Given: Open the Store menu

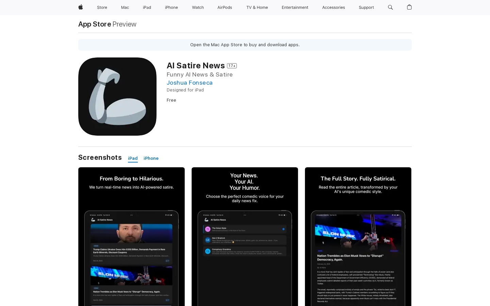Looking at the screenshot, I should click(x=102, y=7).
